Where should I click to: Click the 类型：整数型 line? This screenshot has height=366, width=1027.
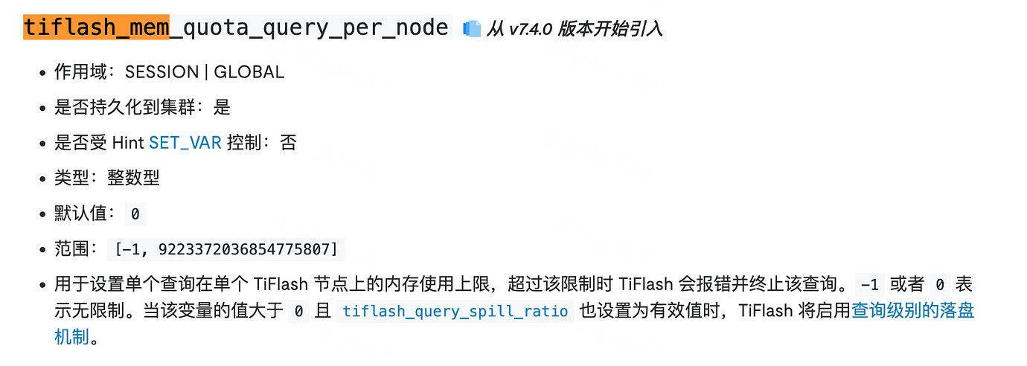pos(107,178)
